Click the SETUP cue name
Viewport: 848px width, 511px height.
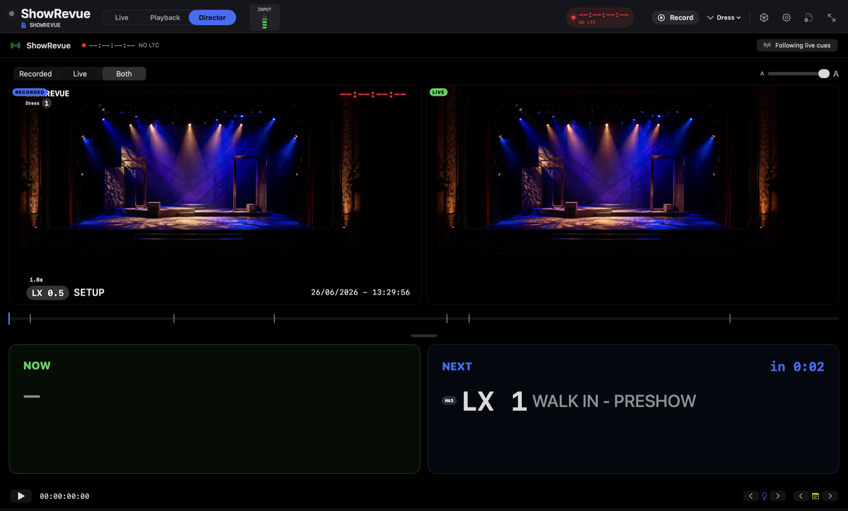(89, 293)
